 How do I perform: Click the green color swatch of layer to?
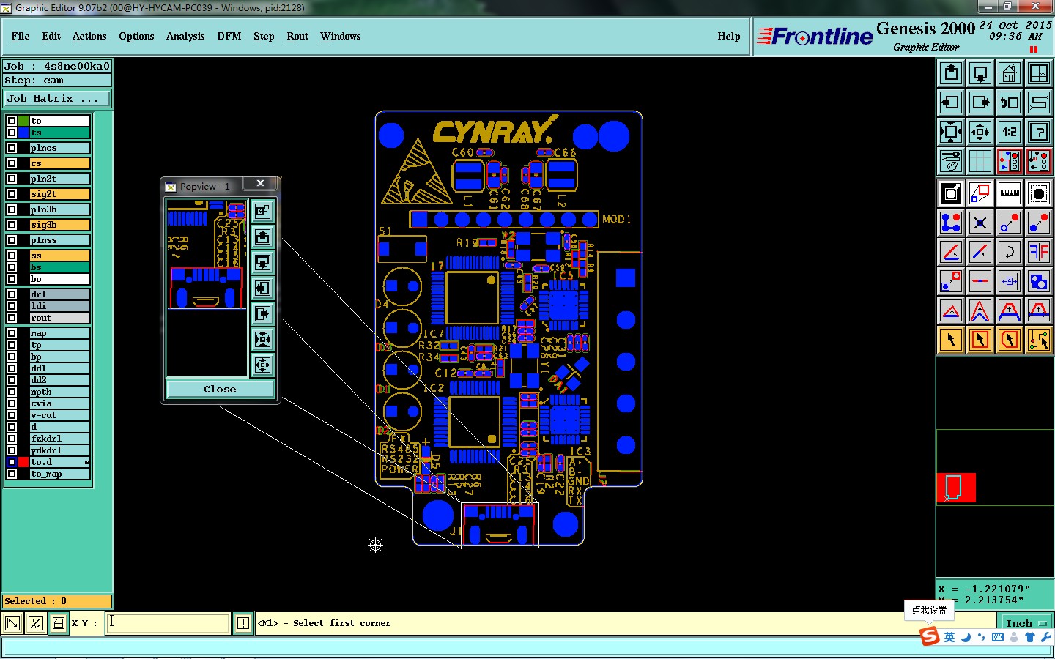point(23,121)
